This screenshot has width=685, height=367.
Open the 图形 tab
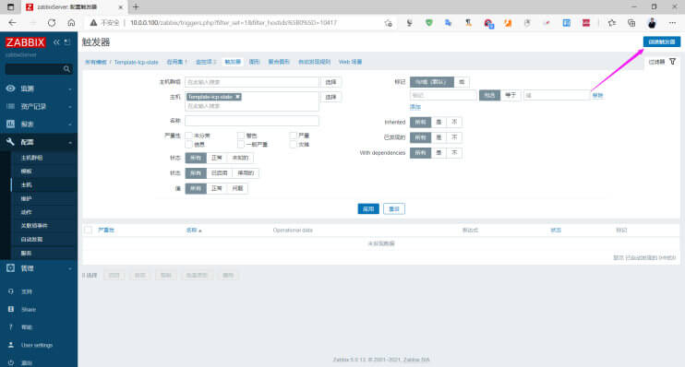tap(254, 62)
